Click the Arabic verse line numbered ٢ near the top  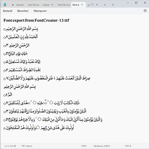pos(21,37)
